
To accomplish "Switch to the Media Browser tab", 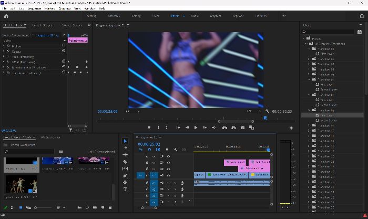I will (50, 137).
